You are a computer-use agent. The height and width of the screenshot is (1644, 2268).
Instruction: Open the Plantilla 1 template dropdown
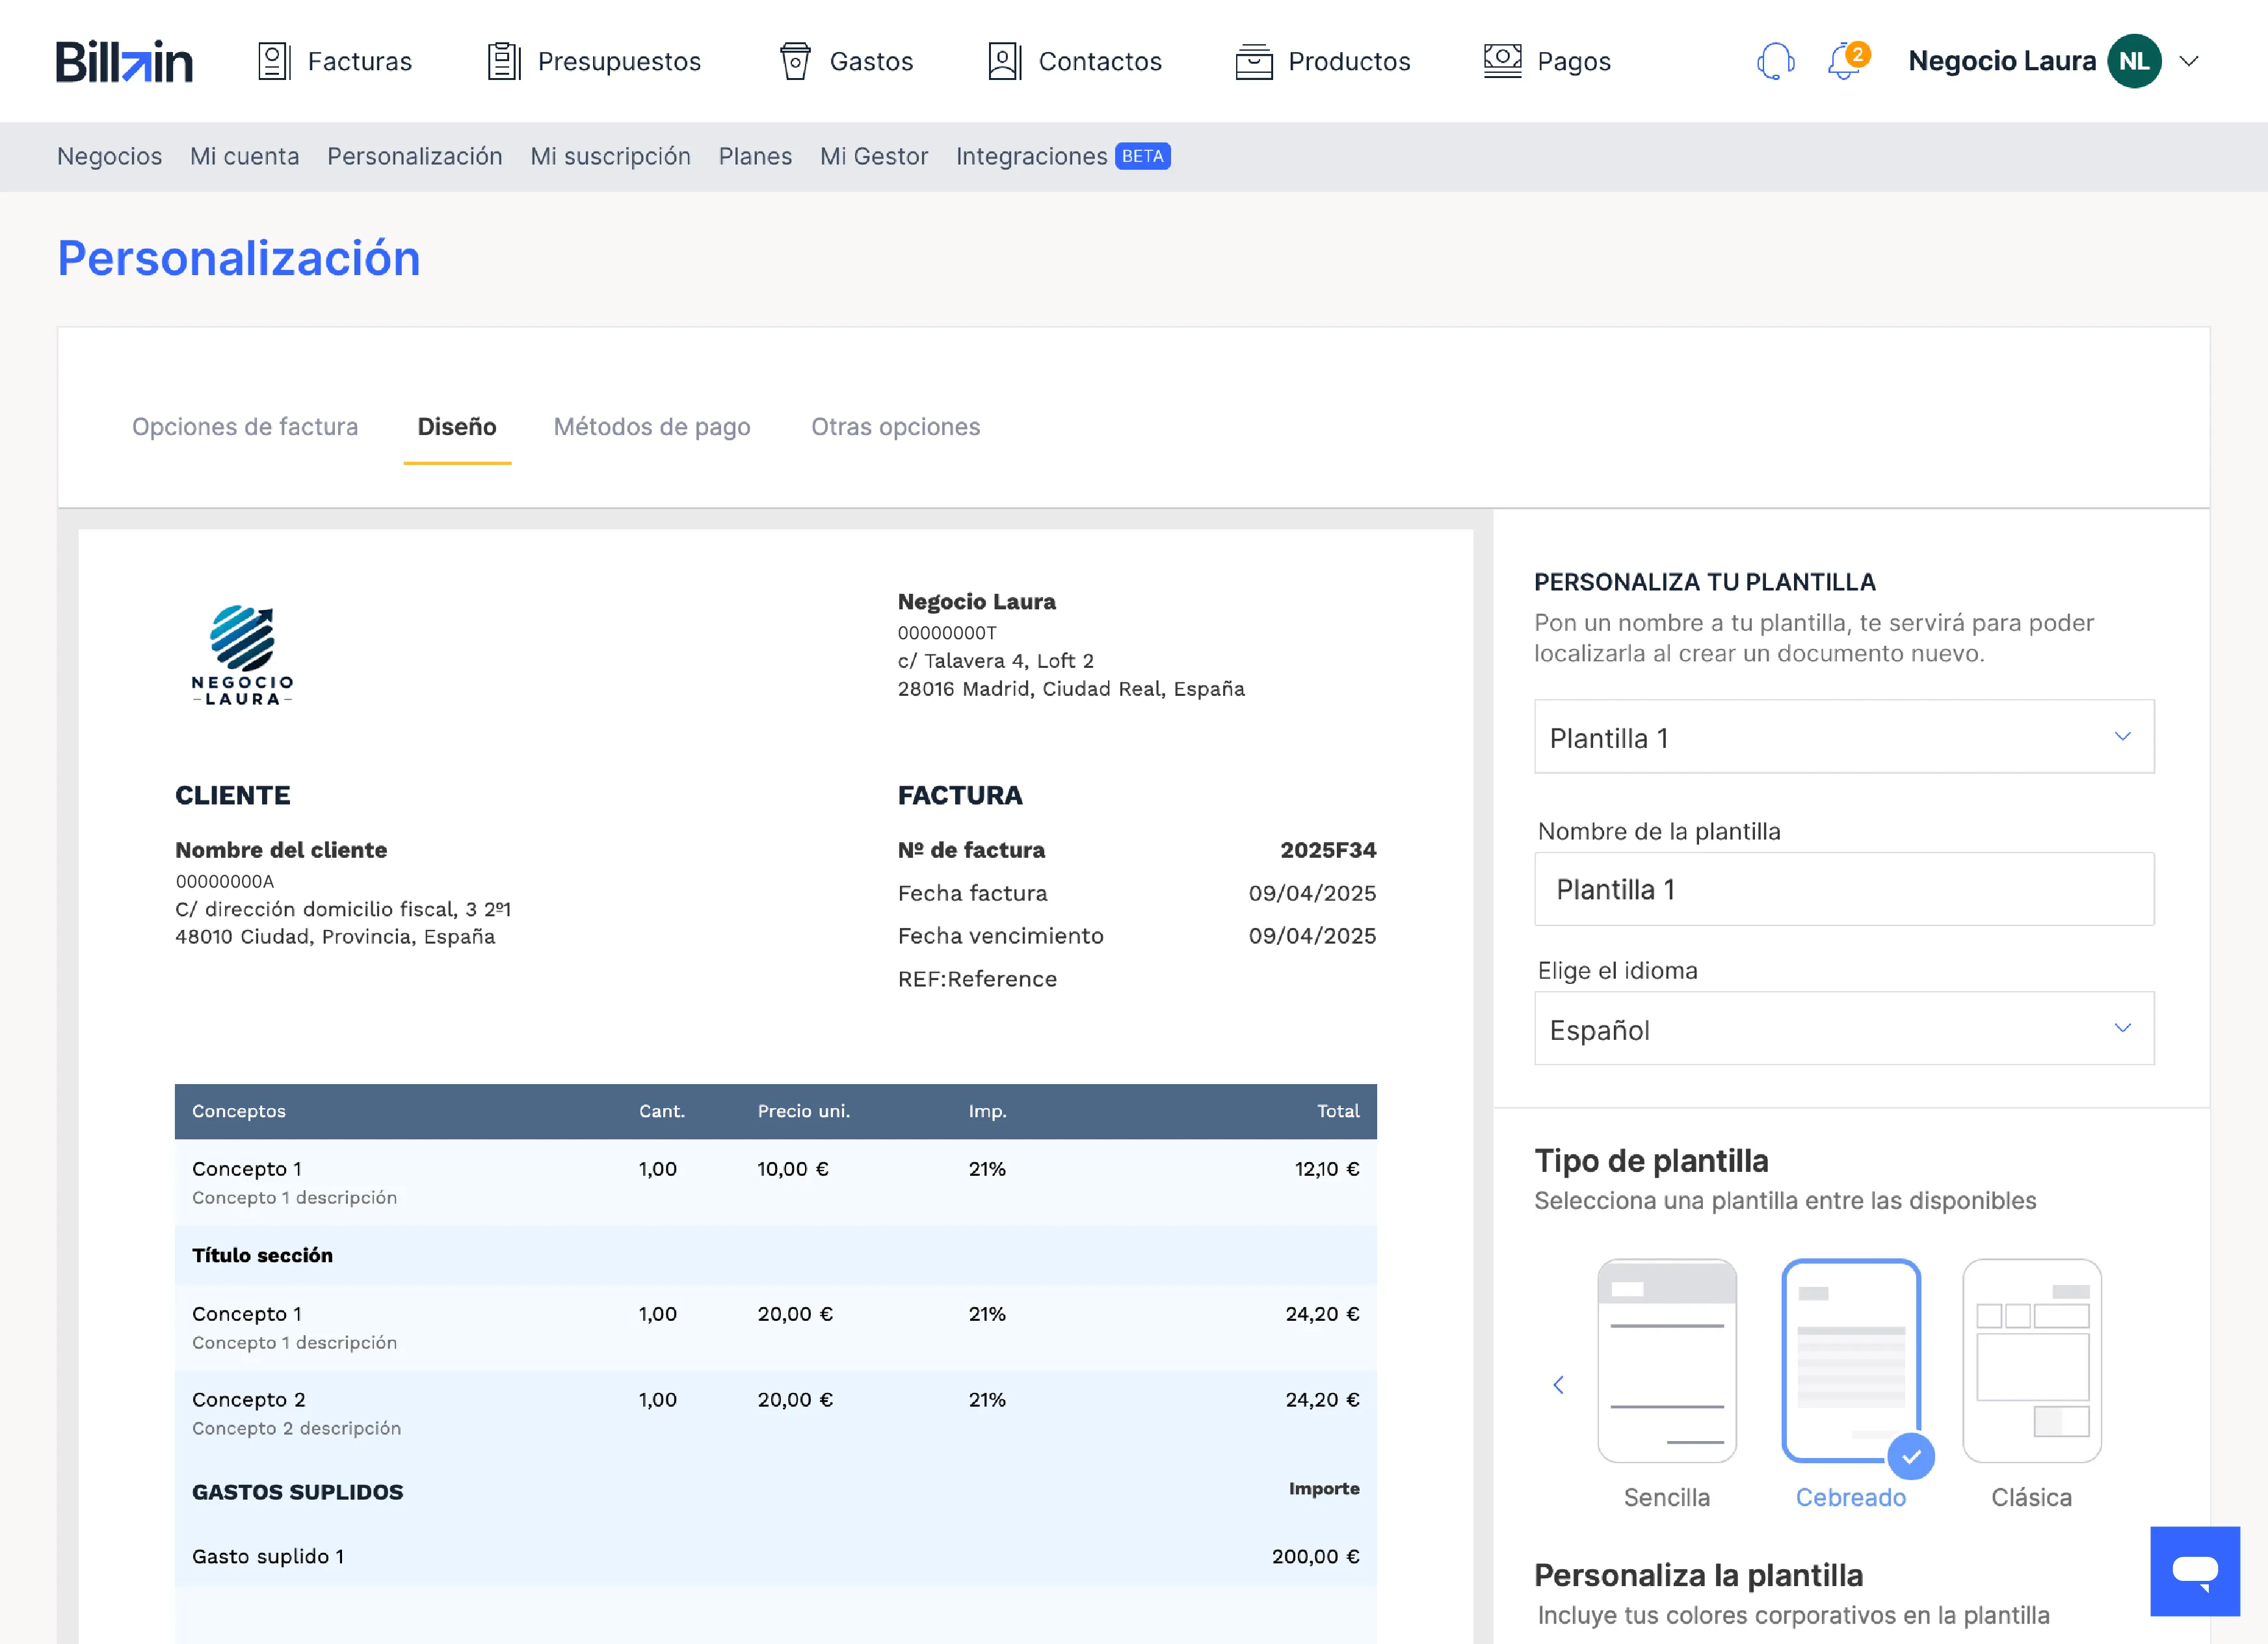1844,737
